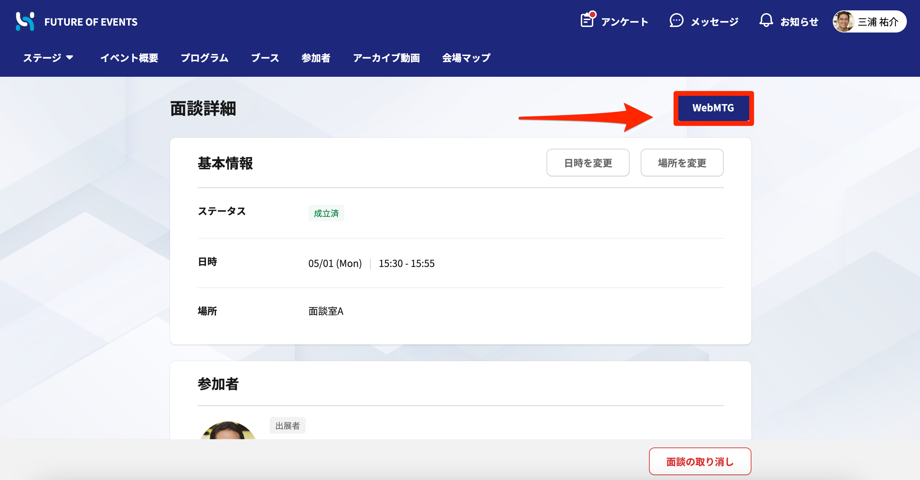Click the 参加者 section heading

[x=218, y=384]
